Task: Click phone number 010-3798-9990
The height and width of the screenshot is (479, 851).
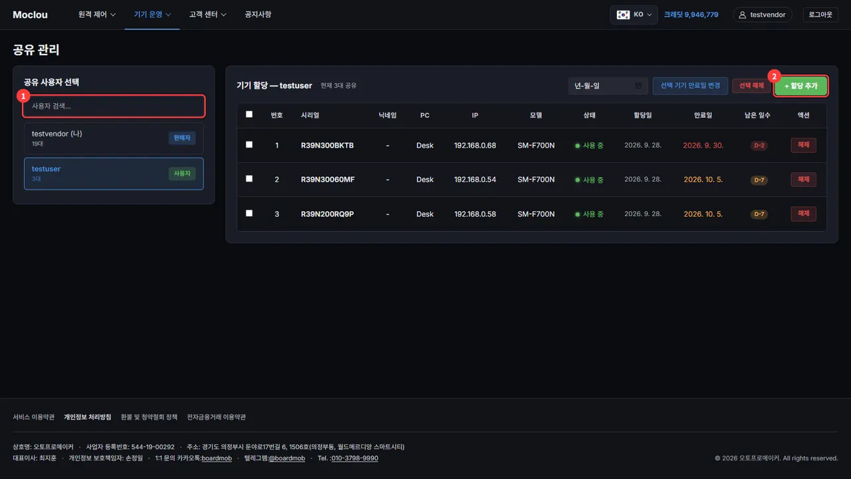Action: point(354,458)
